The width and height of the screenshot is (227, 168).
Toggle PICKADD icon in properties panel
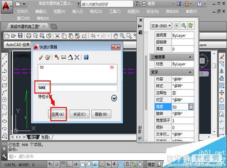176,26
